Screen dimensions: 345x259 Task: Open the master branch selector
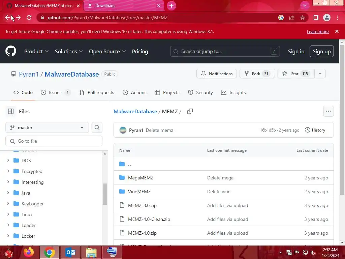coord(47,127)
